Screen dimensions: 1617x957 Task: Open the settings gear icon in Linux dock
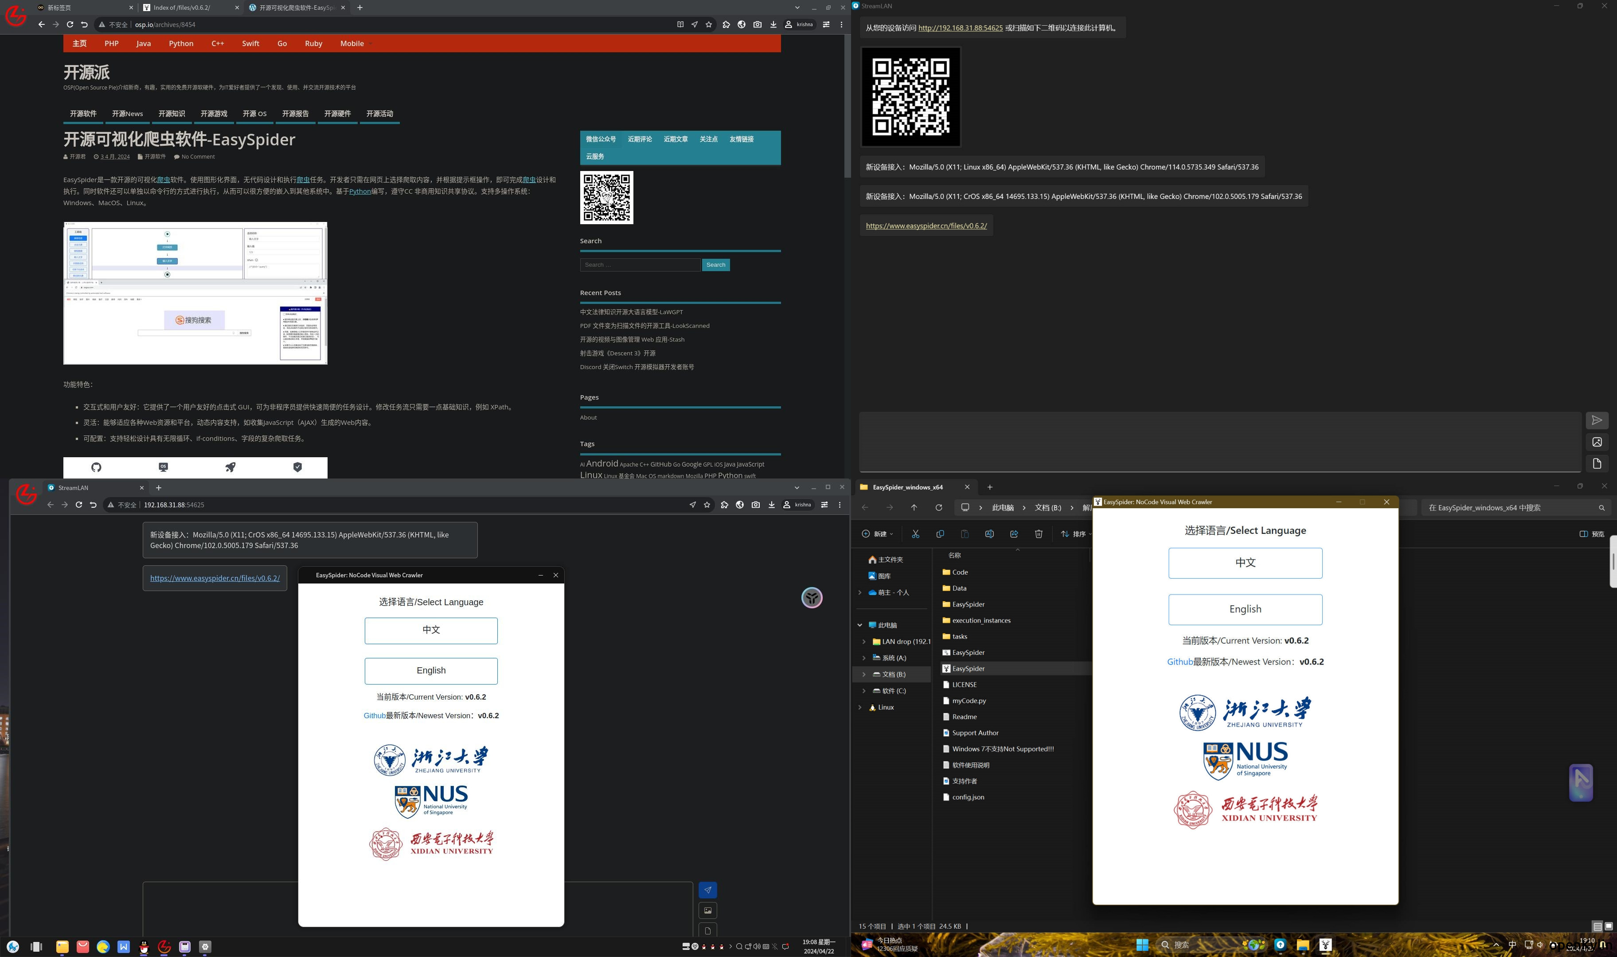click(205, 947)
